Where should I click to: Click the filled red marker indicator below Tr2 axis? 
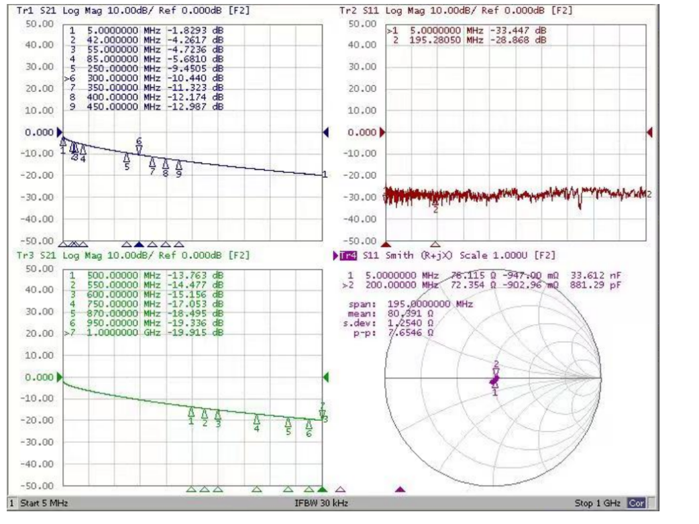(386, 244)
